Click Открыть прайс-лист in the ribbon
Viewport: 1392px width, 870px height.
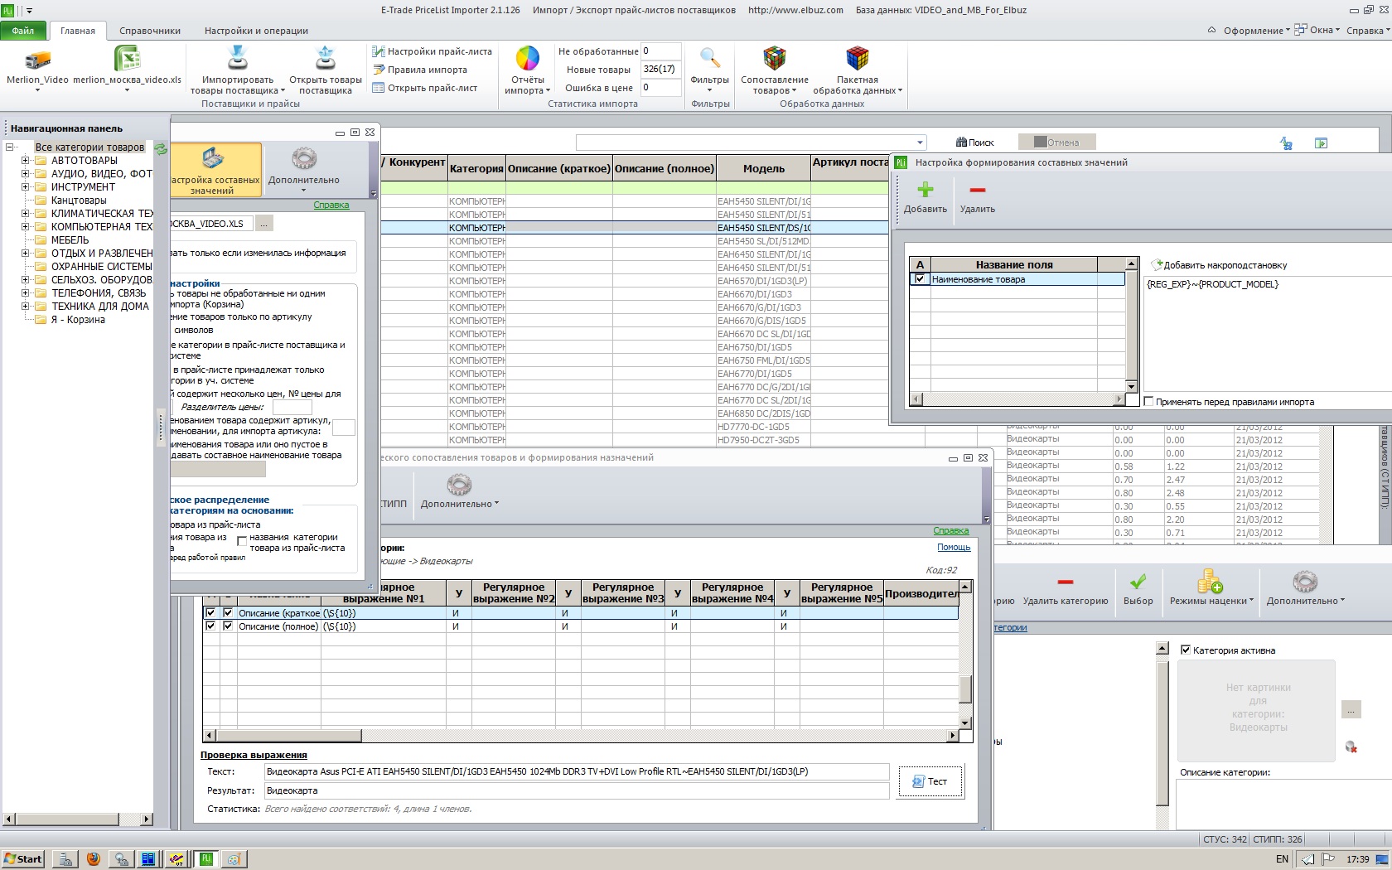tap(425, 88)
